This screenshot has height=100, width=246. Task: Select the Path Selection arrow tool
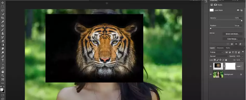[3, 64]
